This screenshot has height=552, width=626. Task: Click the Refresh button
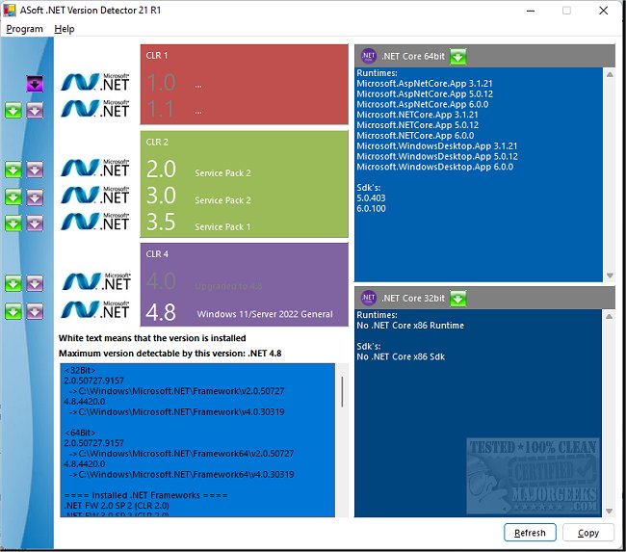point(530,533)
